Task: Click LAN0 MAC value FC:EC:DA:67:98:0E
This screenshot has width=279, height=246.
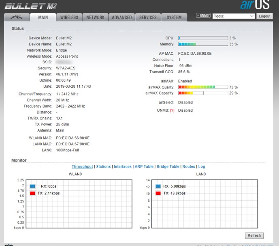Action: (73, 144)
